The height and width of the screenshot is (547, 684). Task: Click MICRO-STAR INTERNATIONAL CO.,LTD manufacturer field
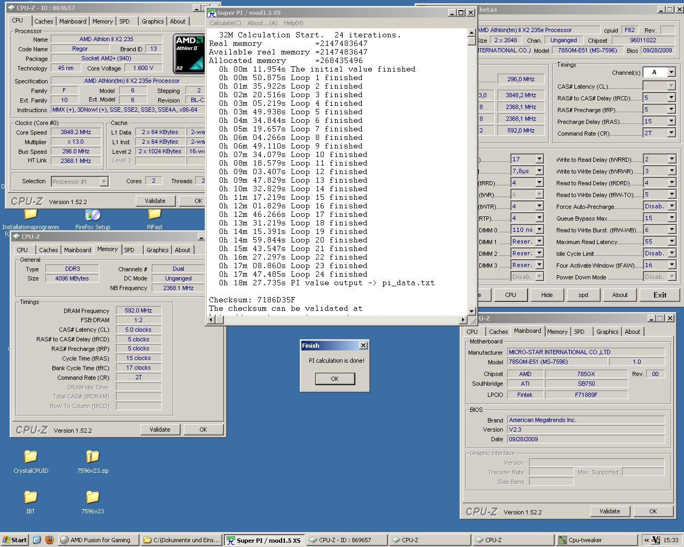[x=586, y=352]
